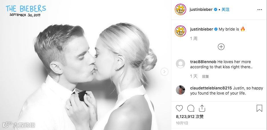Open comments with the speech bubble icon
The height and width of the screenshot is (130, 267).
pyautogui.click(x=191, y=108)
